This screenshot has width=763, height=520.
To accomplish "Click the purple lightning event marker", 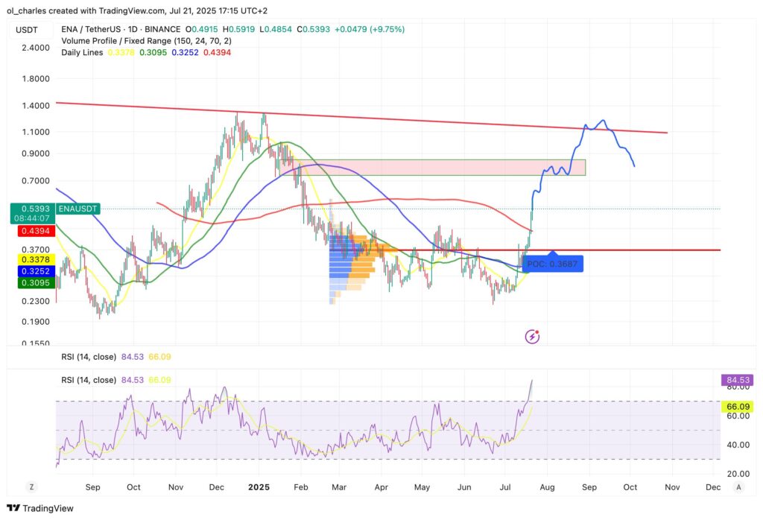I will tap(533, 337).
